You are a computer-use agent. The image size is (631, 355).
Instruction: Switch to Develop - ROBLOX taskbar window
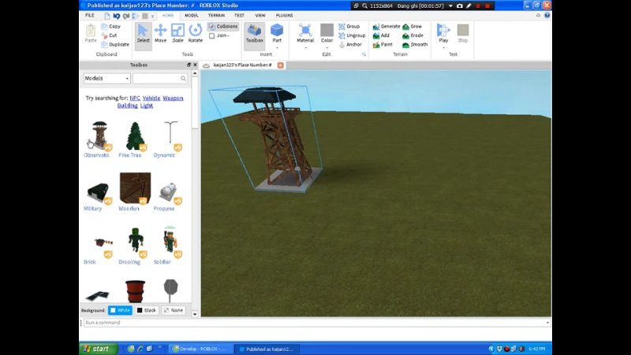201,349
